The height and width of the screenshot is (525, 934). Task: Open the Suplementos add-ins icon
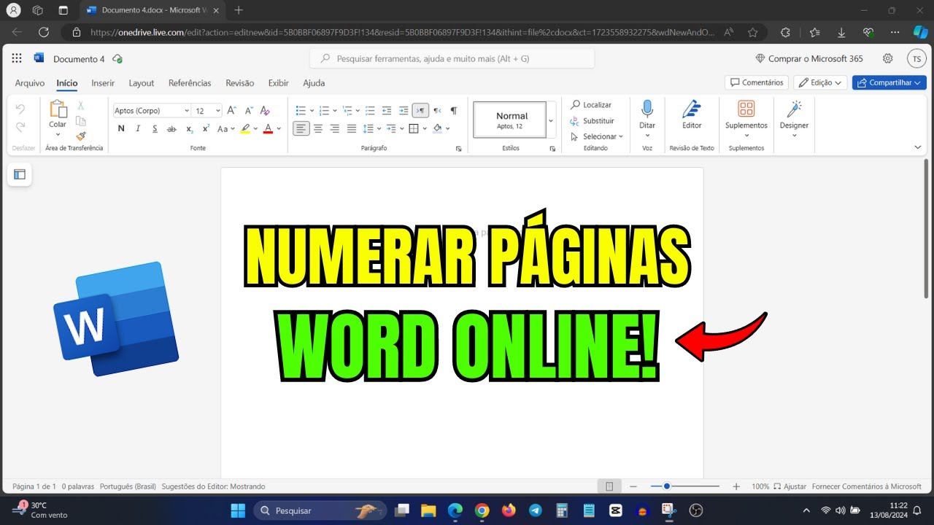click(x=746, y=109)
